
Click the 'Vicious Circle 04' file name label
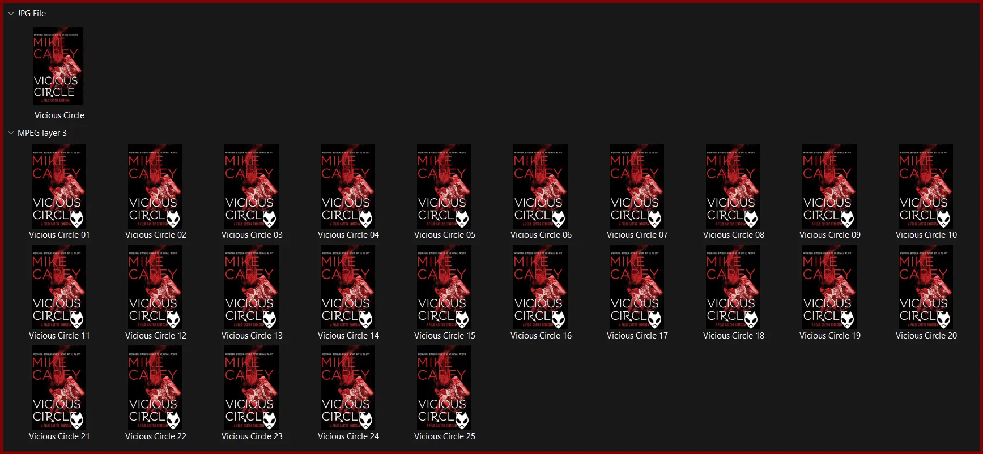click(348, 235)
